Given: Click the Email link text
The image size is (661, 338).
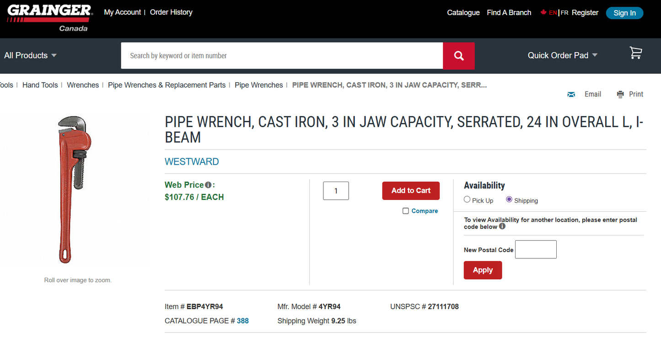Looking at the screenshot, I should pyautogui.click(x=593, y=94).
